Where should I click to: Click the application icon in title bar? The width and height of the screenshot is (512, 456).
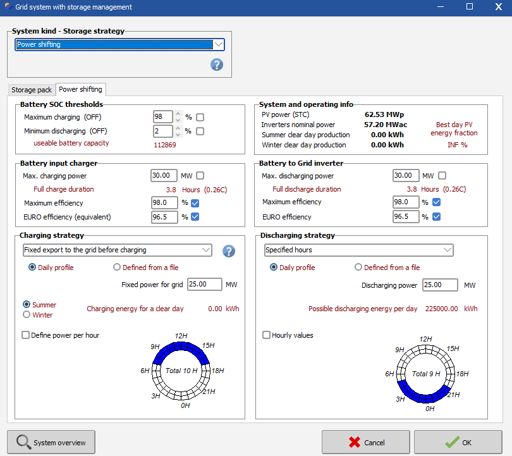click(x=8, y=7)
